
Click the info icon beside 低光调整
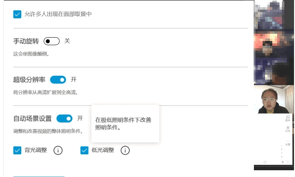point(125,150)
